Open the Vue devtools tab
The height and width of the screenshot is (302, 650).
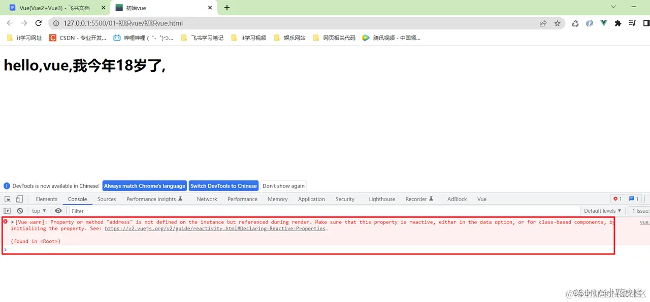tap(482, 199)
